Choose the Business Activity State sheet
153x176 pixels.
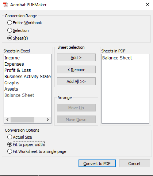pyautogui.click(x=27, y=77)
